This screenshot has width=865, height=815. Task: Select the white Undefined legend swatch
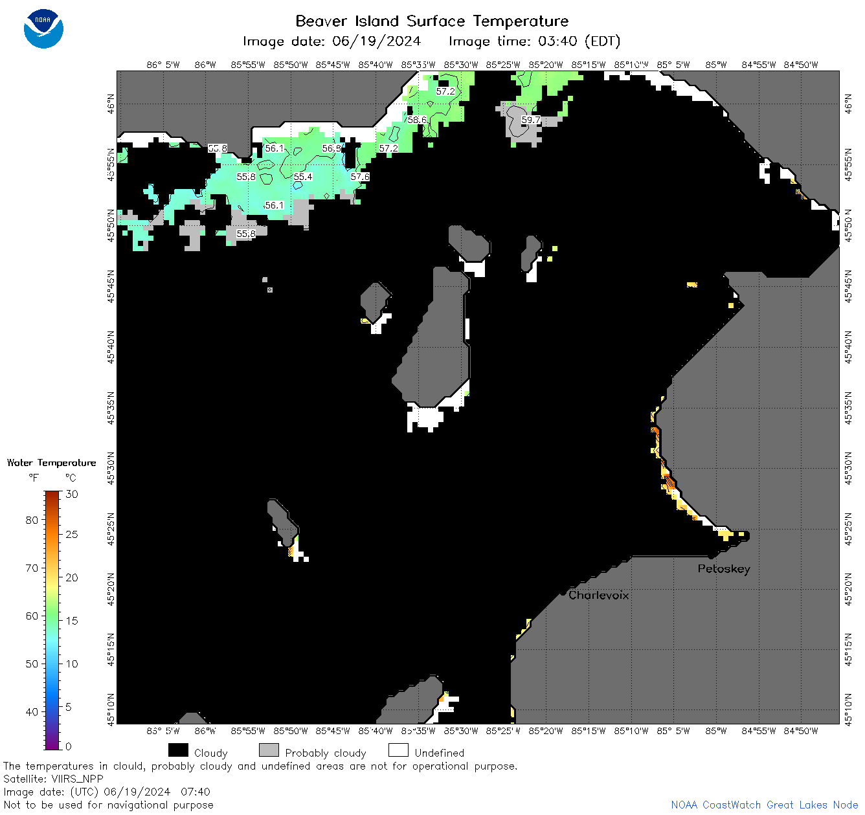(398, 750)
